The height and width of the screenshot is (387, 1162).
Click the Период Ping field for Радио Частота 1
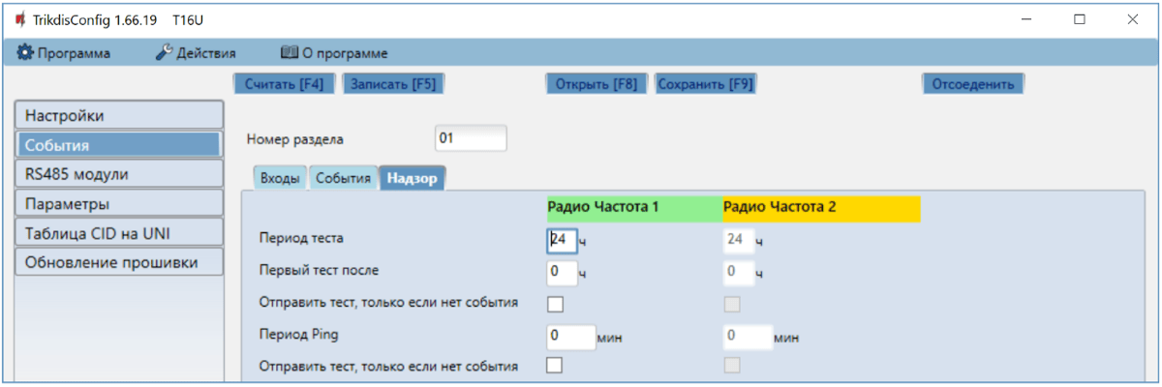click(569, 336)
